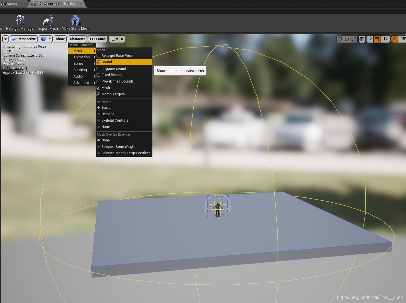The width and height of the screenshot is (406, 303).
Task: Open the x1.0 playback speed menu
Action: (117, 39)
